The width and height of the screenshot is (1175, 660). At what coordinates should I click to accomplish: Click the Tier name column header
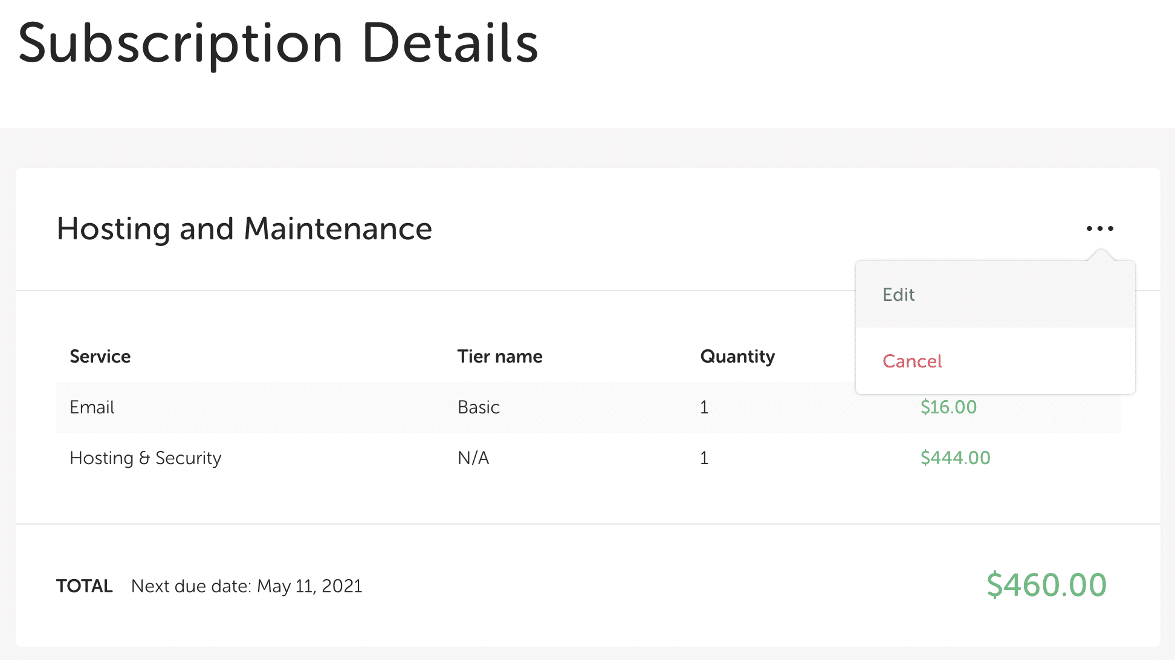tap(500, 357)
